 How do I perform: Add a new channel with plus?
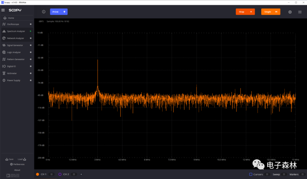click(81, 174)
